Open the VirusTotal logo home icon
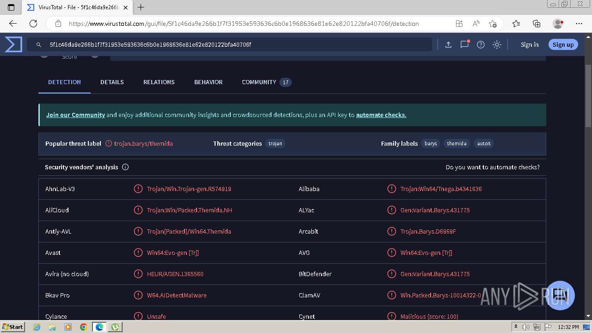This screenshot has height=333, width=592. [x=13, y=44]
